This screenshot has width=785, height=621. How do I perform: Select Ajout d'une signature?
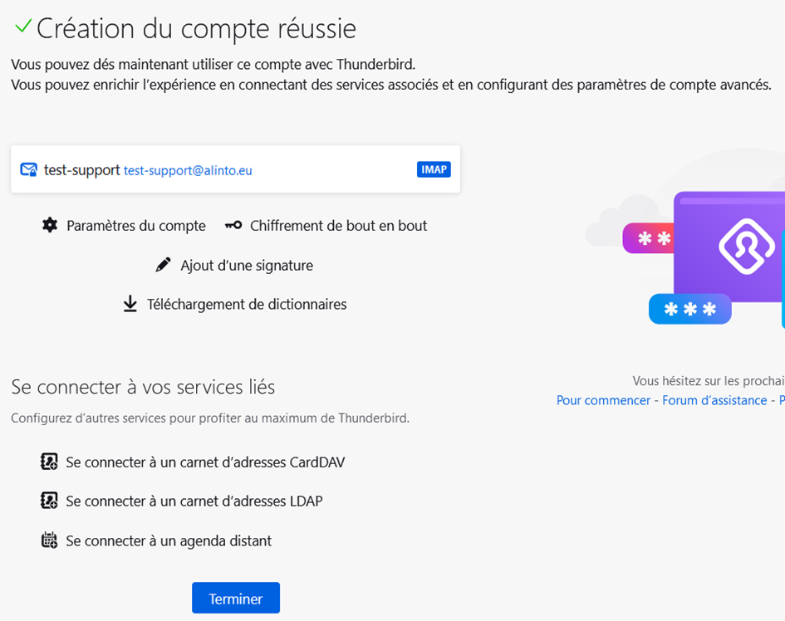coord(246,266)
